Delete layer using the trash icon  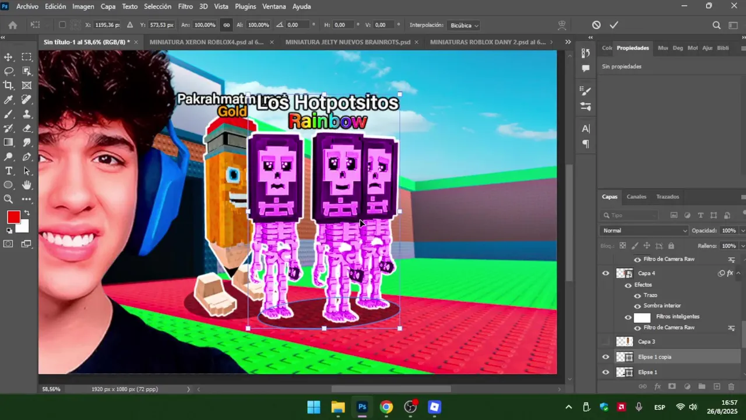click(731, 386)
